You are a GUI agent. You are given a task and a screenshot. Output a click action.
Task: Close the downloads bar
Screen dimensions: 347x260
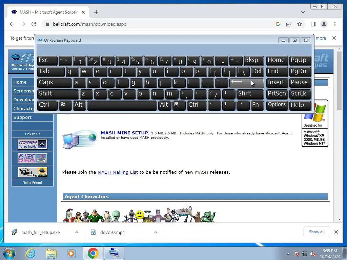(336, 232)
